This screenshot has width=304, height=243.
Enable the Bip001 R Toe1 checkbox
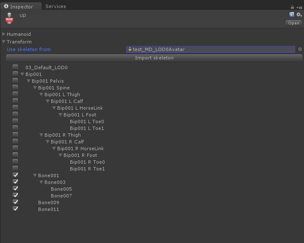[15, 168]
